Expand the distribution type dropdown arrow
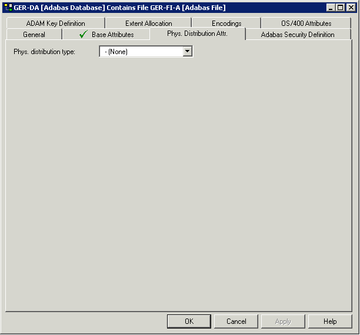This screenshot has width=360, height=335. click(187, 52)
